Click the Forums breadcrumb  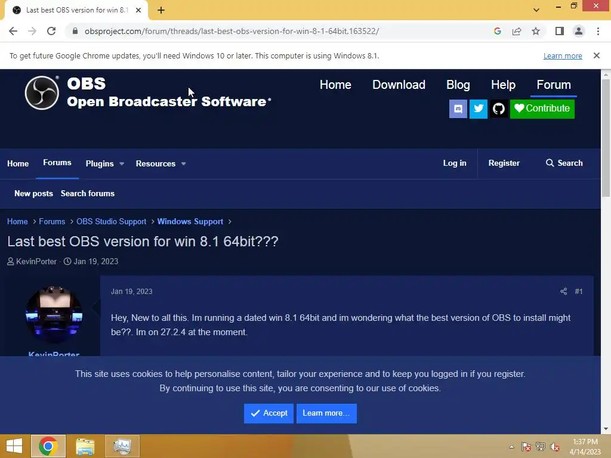click(52, 222)
